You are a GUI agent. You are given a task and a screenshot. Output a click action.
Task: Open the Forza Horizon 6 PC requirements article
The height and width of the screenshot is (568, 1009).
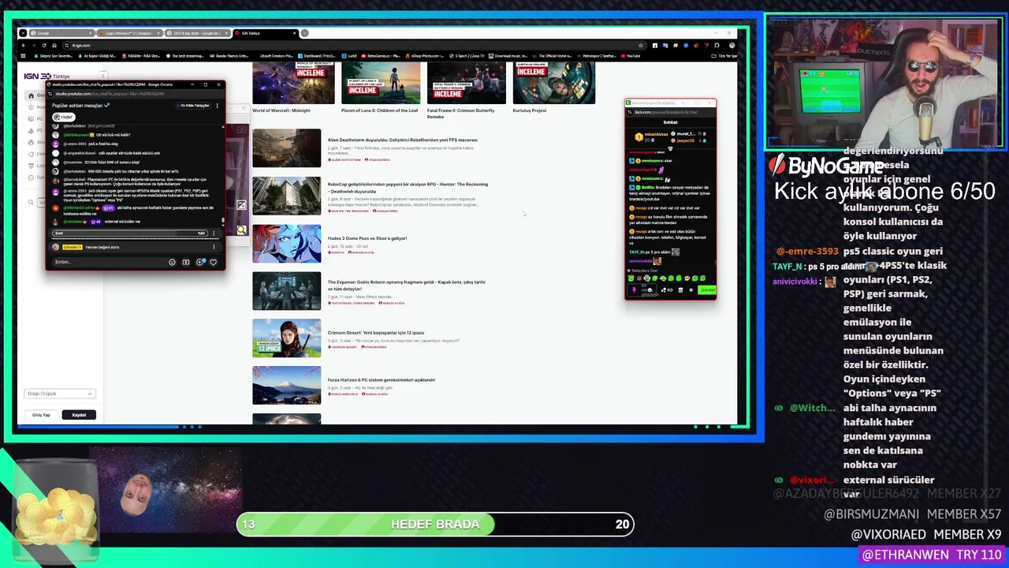(382, 379)
